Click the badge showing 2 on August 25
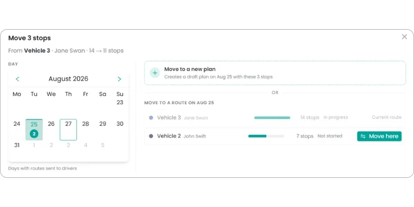The image size is (414, 207). click(x=34, y=134)
